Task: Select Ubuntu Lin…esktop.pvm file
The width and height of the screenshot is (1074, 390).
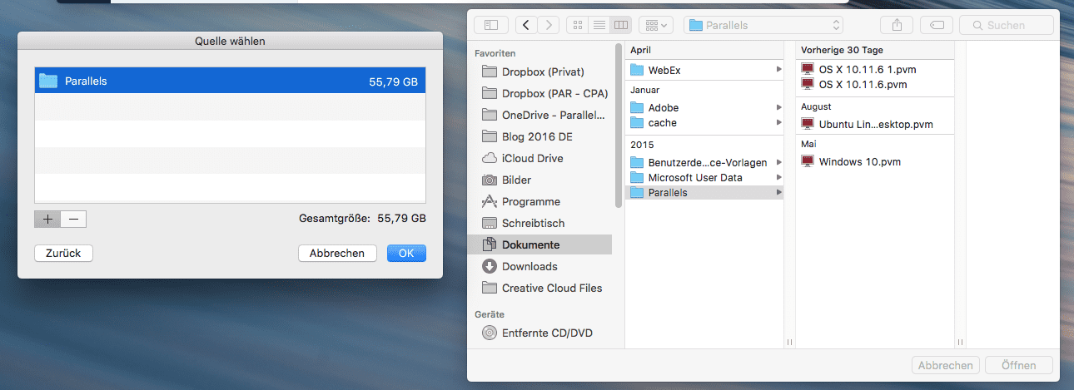Action: tap(875, 124)
